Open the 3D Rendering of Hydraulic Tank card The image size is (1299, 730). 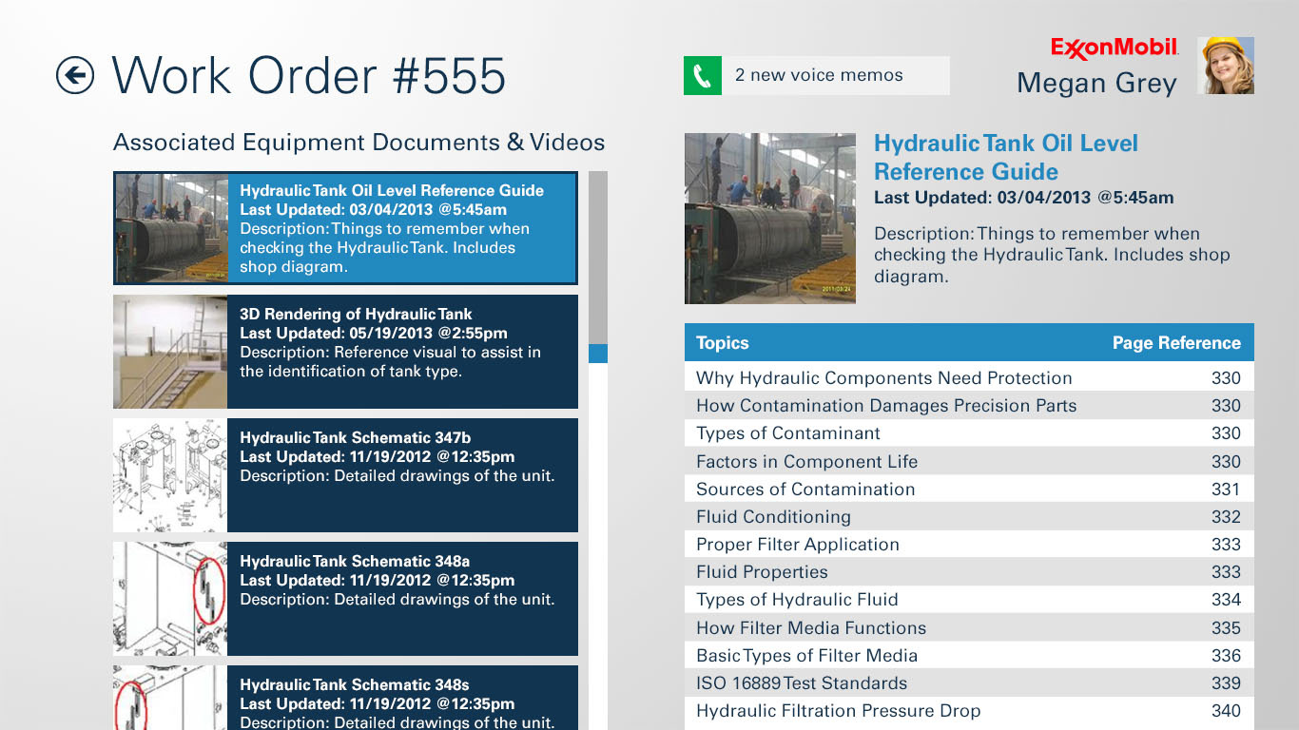[x=345, y=352]
